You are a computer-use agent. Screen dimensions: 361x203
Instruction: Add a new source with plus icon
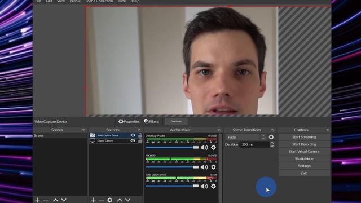coord(93,200)
